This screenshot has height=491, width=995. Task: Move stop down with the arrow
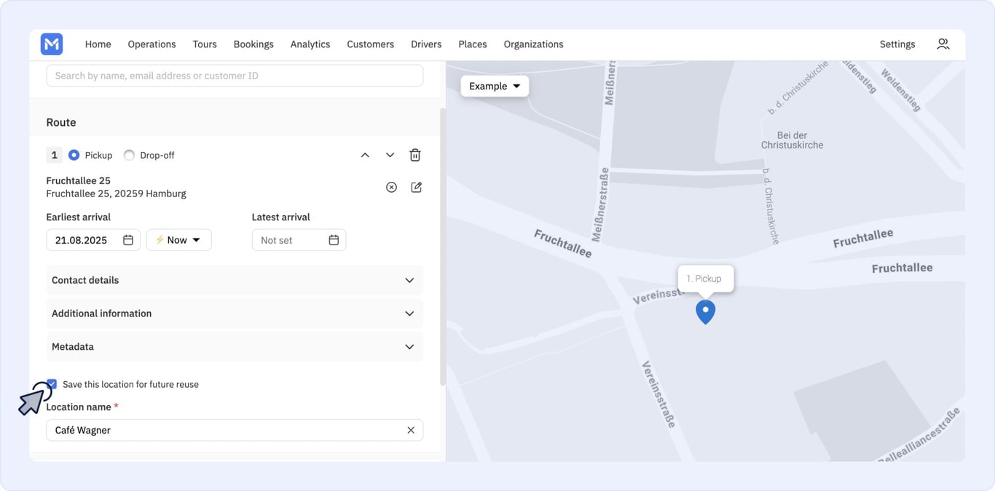390,155
